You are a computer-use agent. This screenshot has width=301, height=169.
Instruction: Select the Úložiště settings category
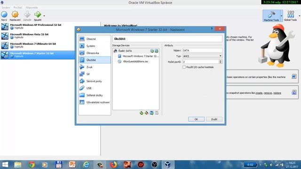pyautogui.click(x=95, y=60)
